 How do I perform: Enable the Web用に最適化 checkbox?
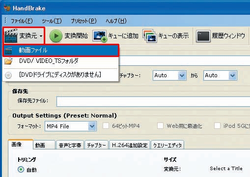click(x=160, y=126)
